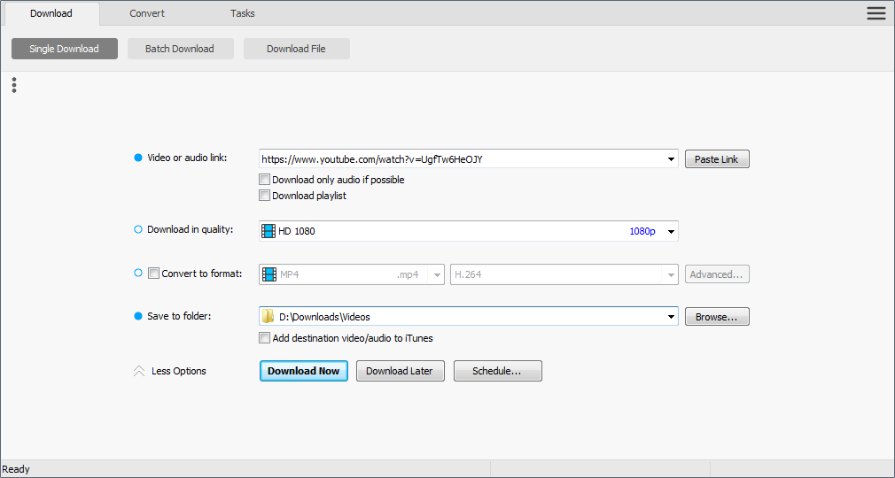Click the hollow circle beside Download in quality
895x478 pixels.
(137, 230)
